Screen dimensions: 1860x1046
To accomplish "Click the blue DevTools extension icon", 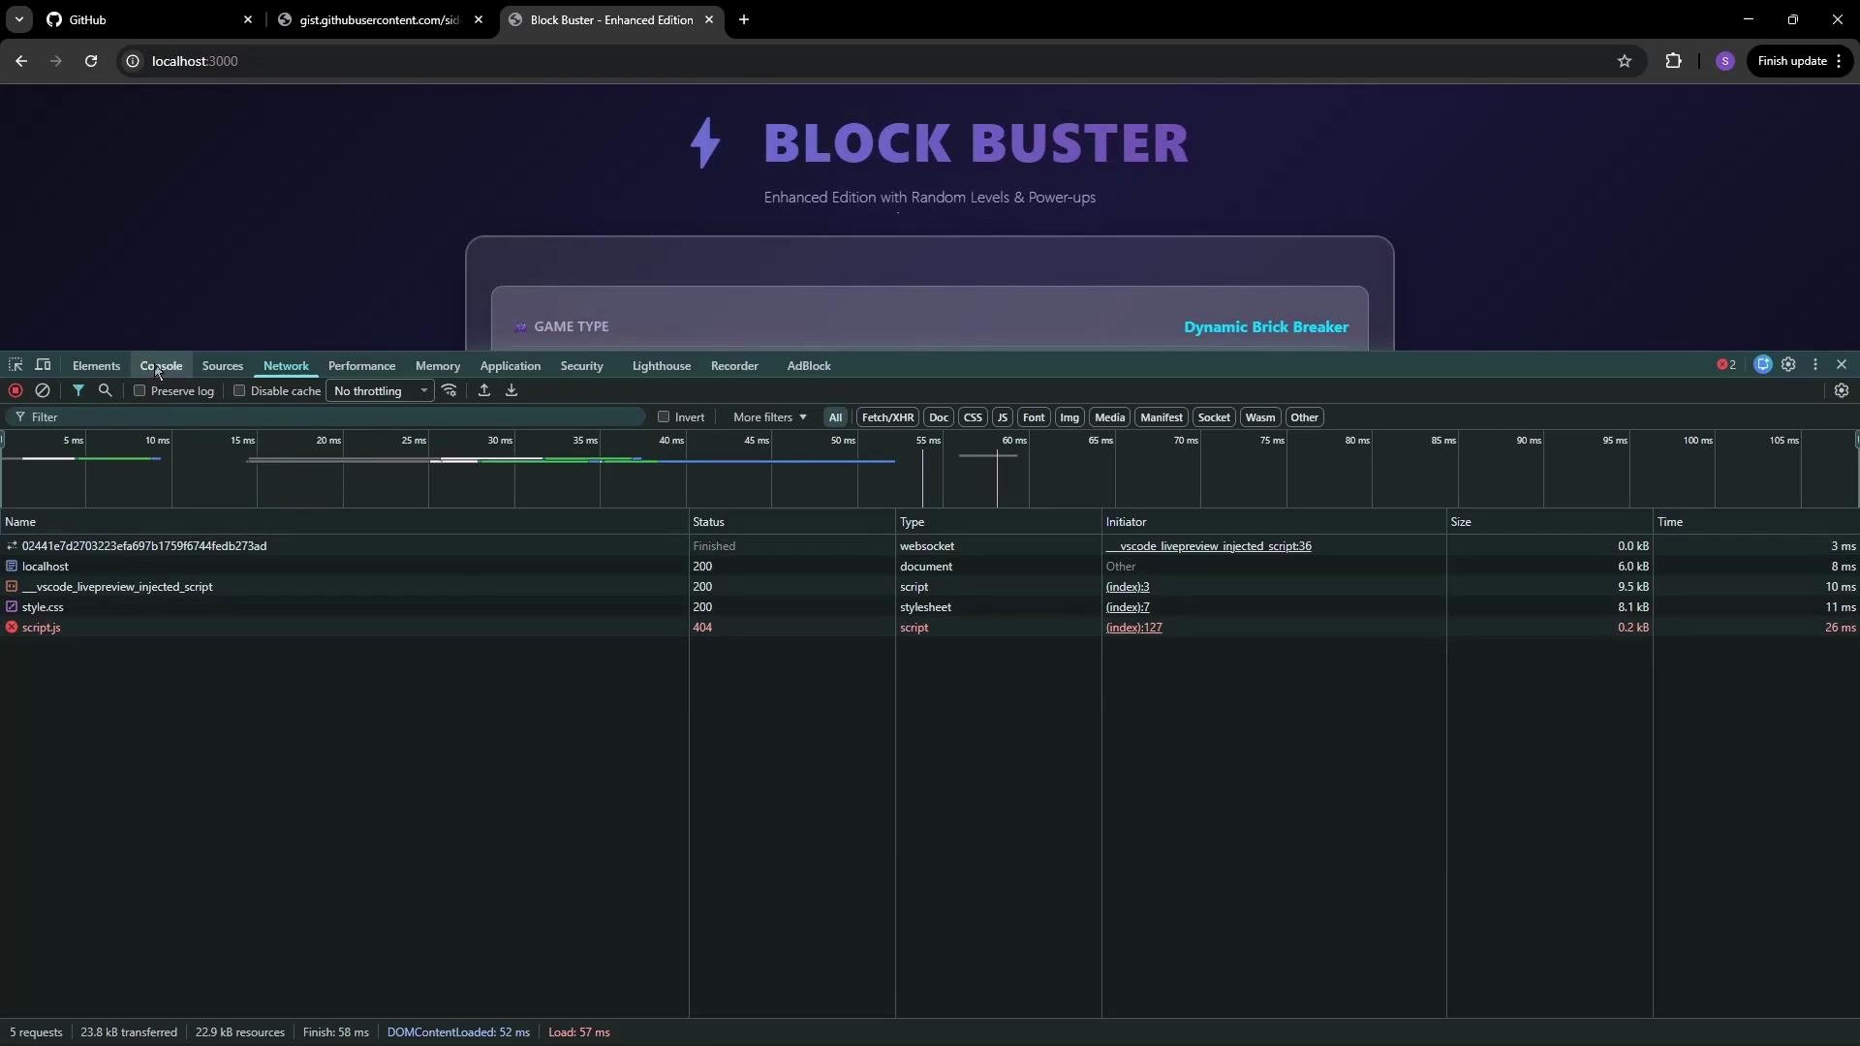I will click(1763, 365).
